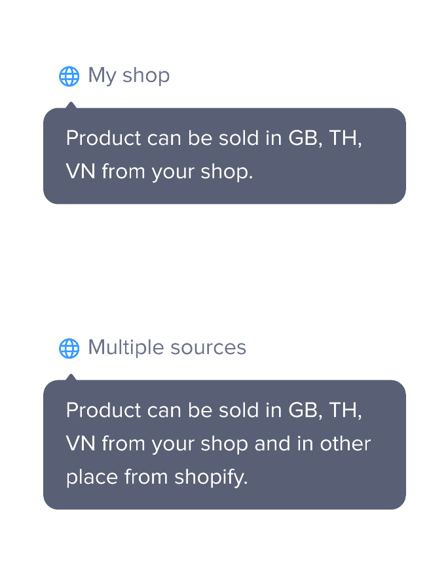Click the pointer arrow atop the first tooltip
Screen dimensions: 448x569
[x=72, y=103]
